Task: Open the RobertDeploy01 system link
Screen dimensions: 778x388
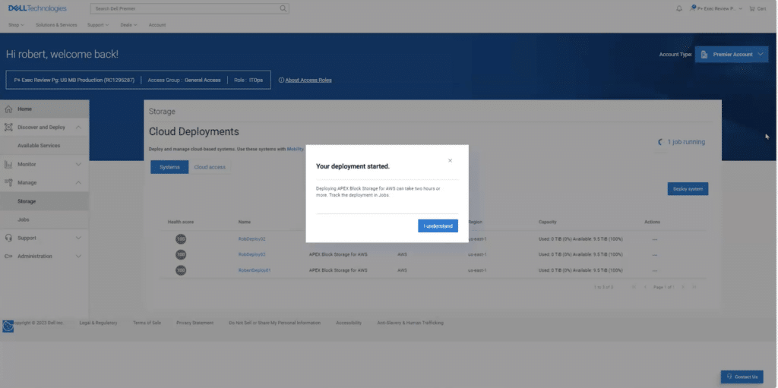Action: pyautogui.click(x=255, y=270)
